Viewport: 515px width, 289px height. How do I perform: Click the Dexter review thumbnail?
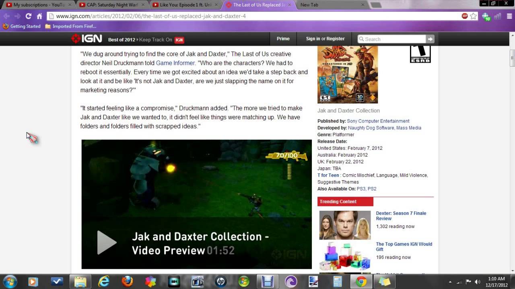pyautogui.click(x=345, y=225)
